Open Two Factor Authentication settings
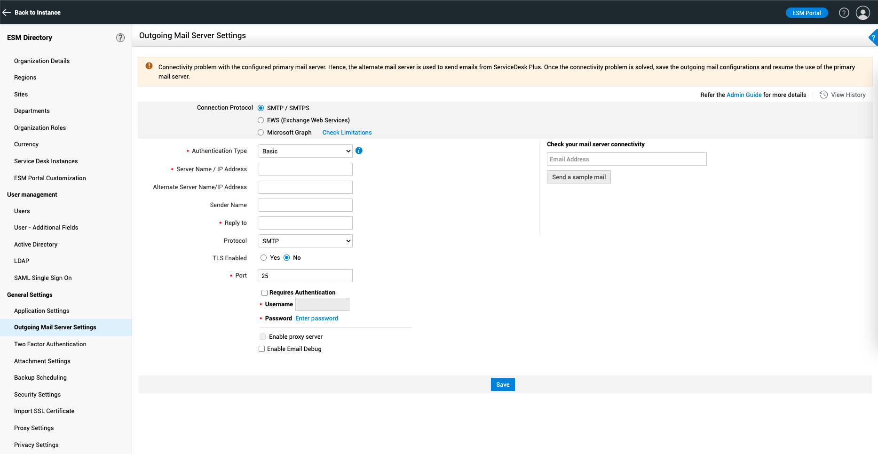This screenshot has height=454, width=878. pos(50,344)
